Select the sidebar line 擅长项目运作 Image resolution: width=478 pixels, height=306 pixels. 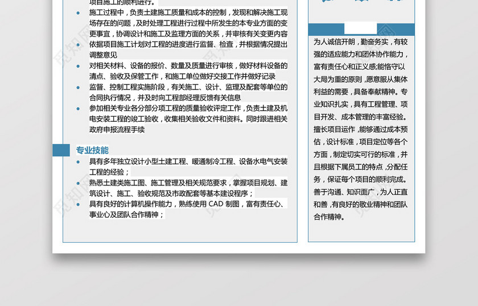(361, 129)
